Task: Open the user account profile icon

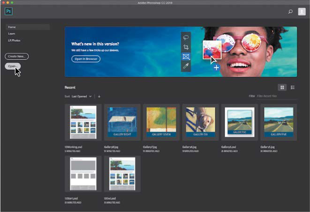Action: coord(302,11)
